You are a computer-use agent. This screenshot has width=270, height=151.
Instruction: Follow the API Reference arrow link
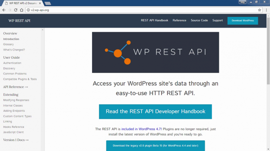tap(15, 87)
